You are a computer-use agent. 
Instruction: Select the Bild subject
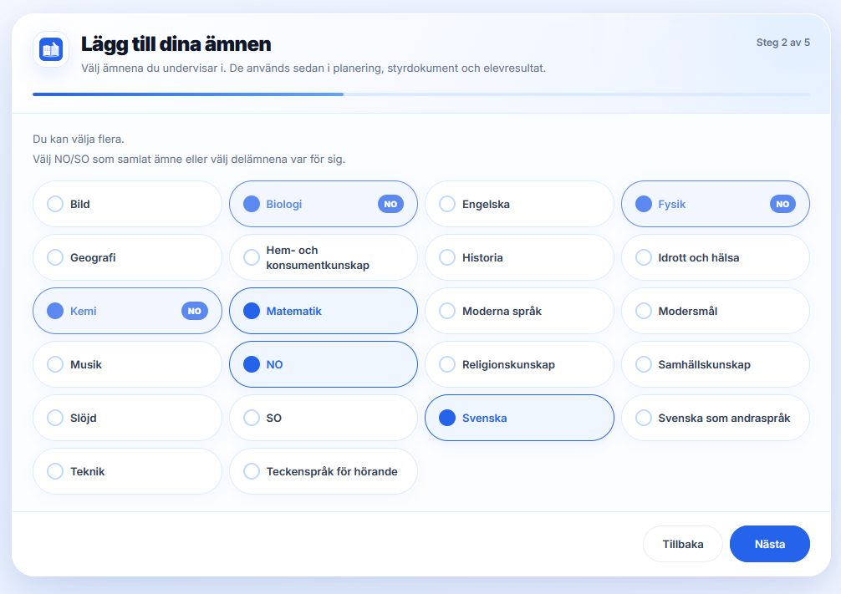pyautogui.click(x=127, y=204)
